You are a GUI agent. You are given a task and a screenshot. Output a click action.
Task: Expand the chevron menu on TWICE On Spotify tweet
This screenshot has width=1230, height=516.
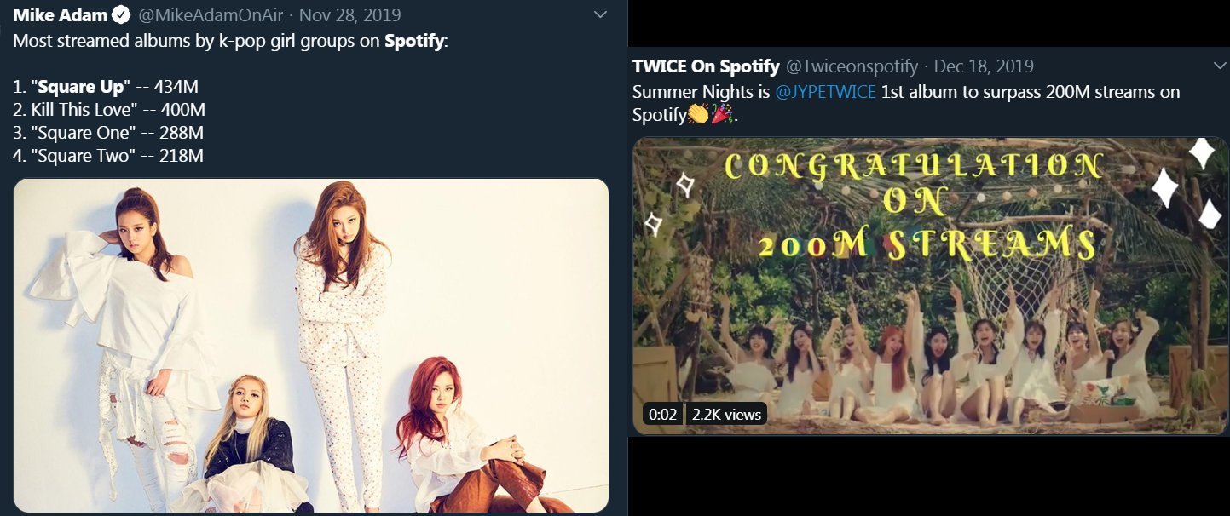point(1219,66)
